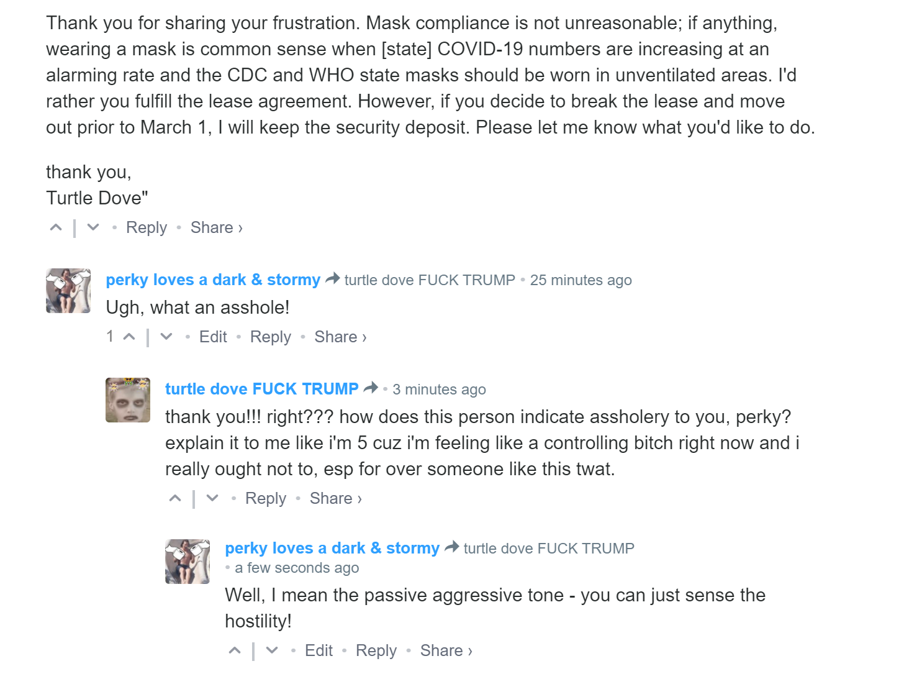This screenshot has width=922, height=679.
Task: Edit the "passive aggressive tone" comment
Action: [x=319, y=651]
